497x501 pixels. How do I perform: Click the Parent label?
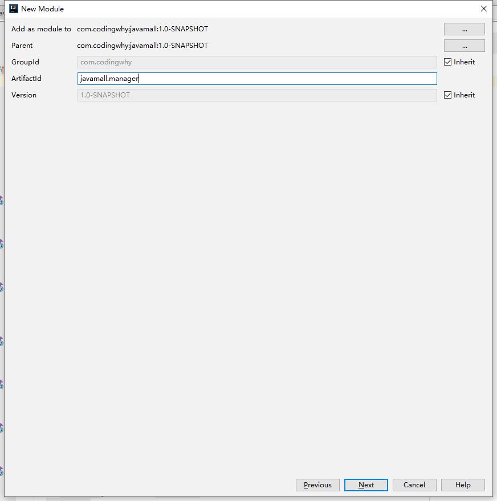coord(22,46)
